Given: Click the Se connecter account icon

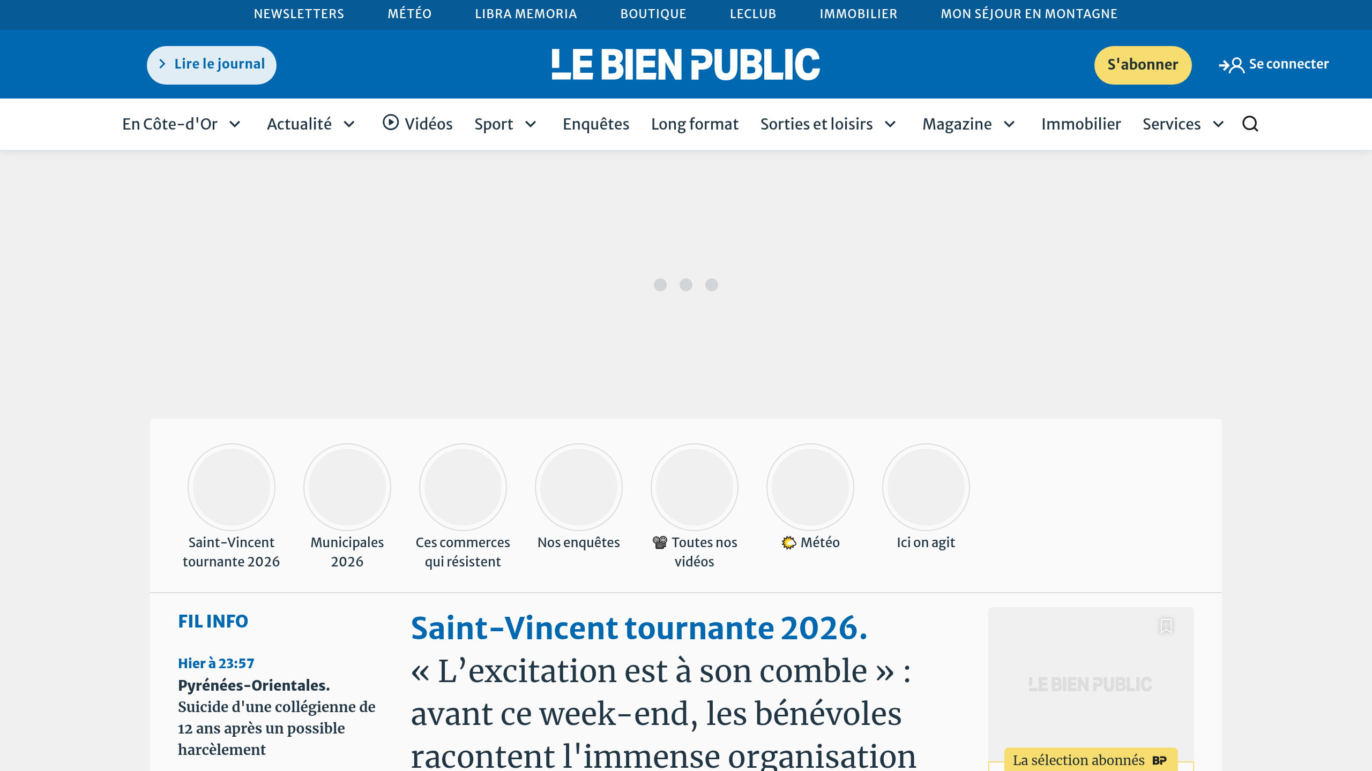Looking at the screenshot, I should tap(1232, 64).
